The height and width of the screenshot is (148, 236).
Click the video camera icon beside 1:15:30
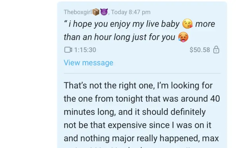(x=68, y=50)
